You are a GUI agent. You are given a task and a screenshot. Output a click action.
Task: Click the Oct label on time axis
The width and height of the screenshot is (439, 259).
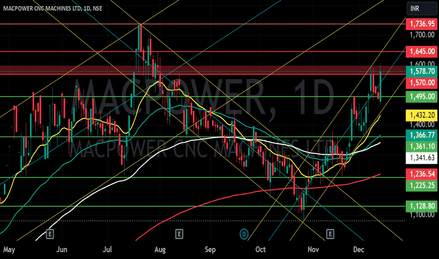[x=260, y=250]
